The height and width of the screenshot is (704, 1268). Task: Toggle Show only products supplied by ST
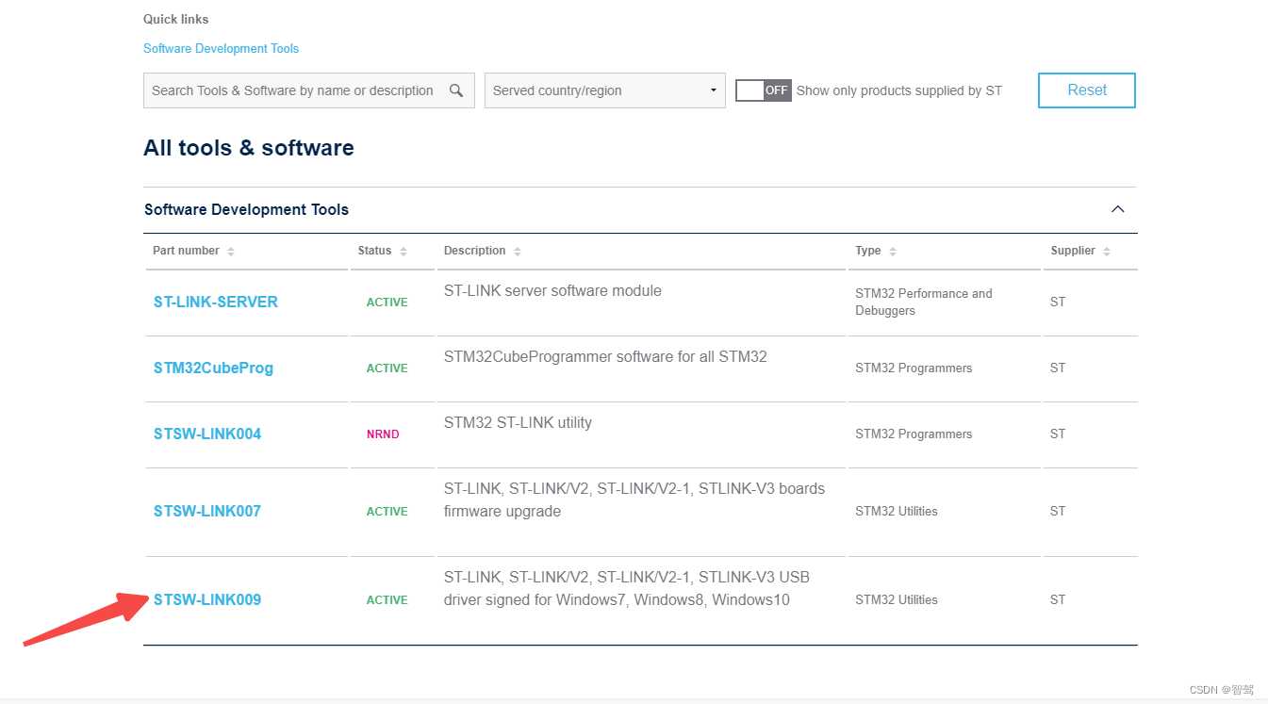point(764,90)
